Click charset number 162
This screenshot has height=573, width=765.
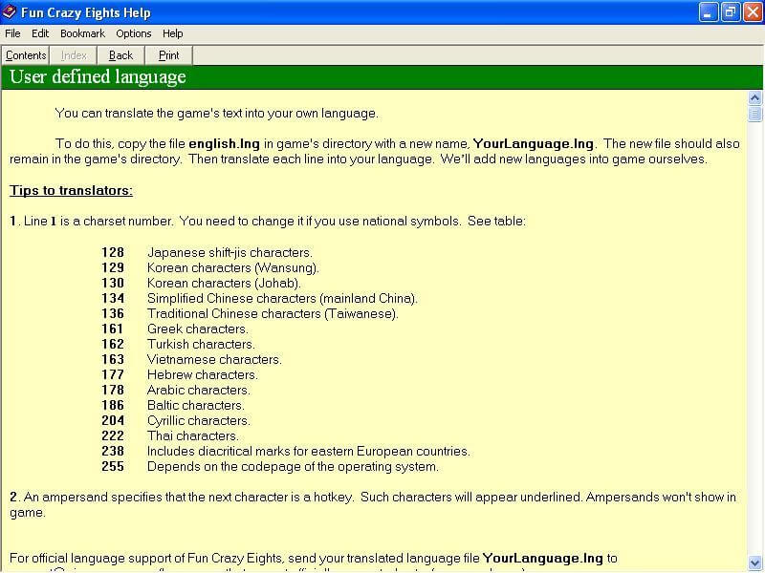click(x=113, y=344)
